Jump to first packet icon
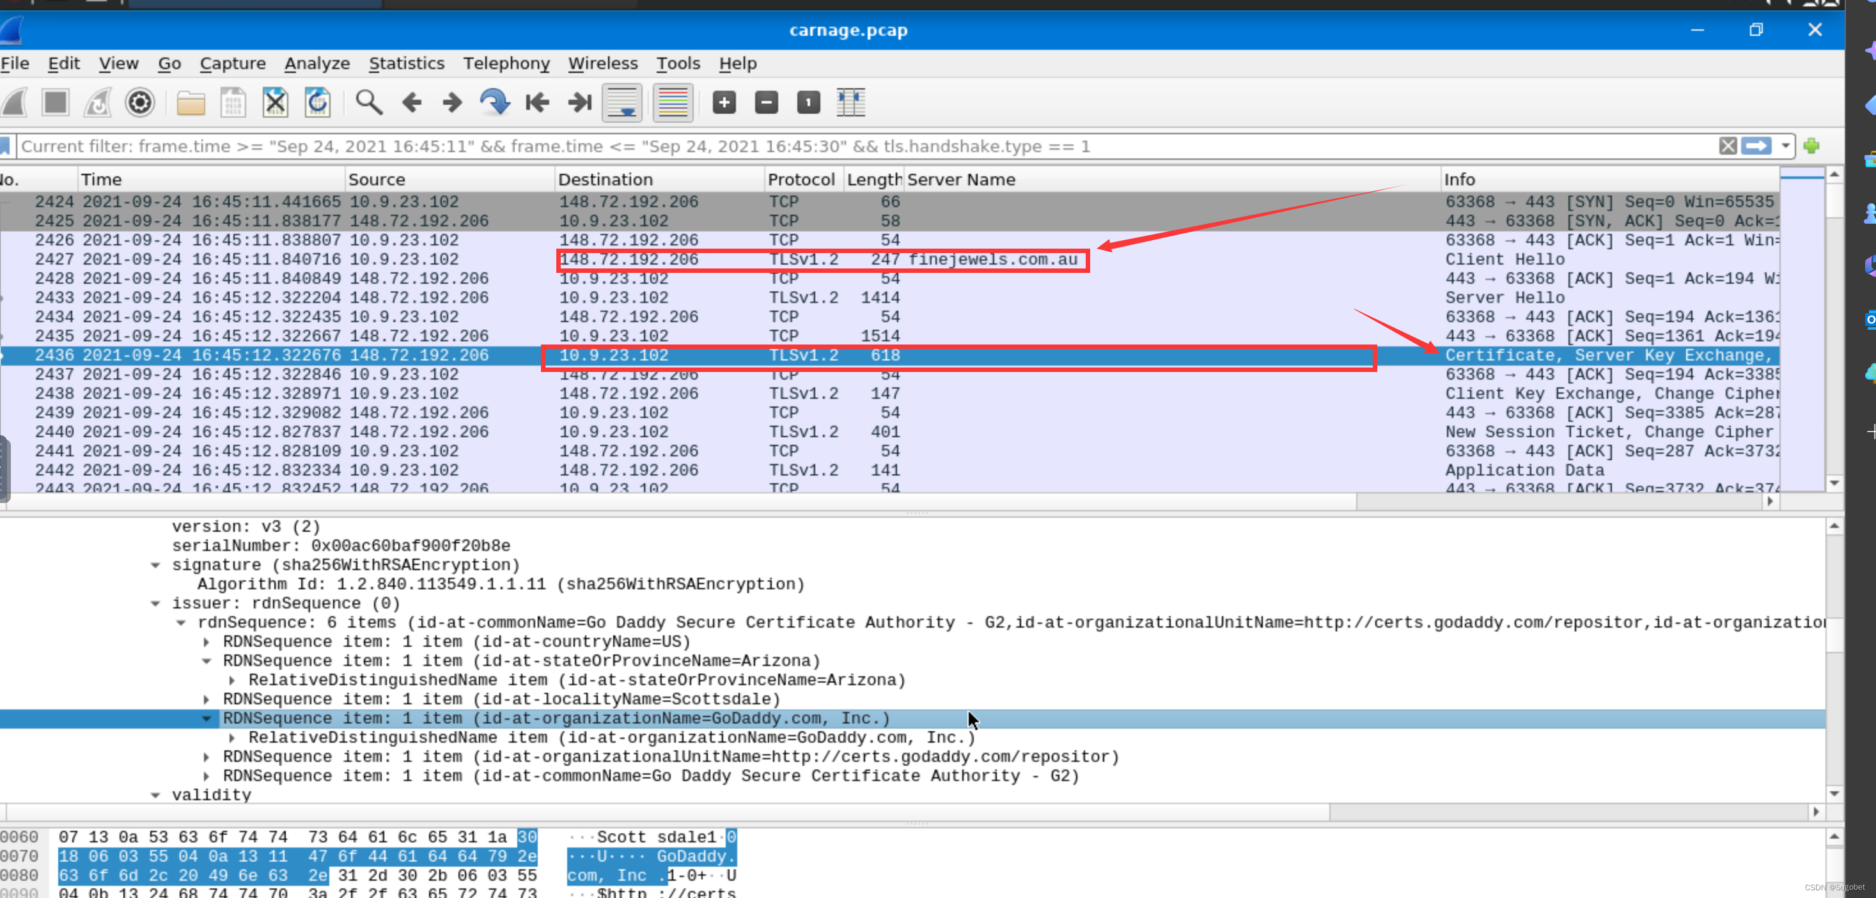Viewport: 1876px width, 898px height. click(x=538, y=103)
